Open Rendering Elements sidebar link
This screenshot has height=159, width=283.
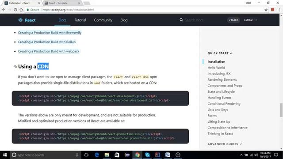(222, 79)
